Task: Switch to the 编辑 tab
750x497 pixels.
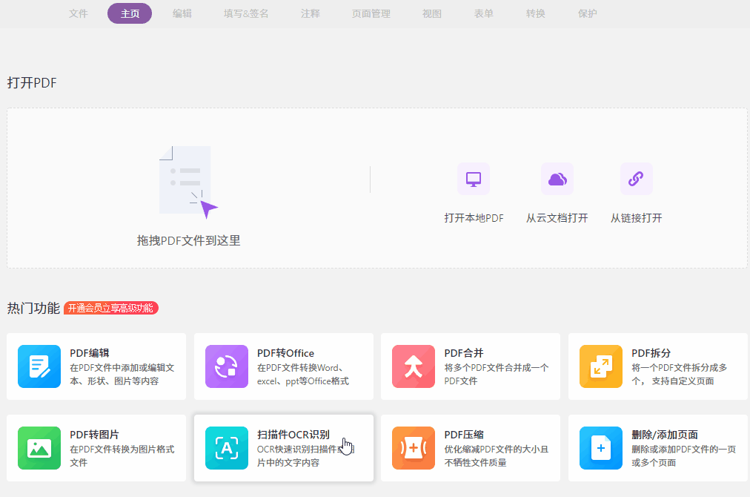Action: coord(182,13)
